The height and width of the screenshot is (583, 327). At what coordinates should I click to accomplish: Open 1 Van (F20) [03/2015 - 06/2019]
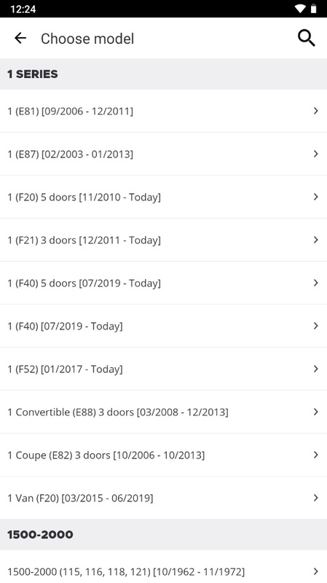click(x=163, y=498)
